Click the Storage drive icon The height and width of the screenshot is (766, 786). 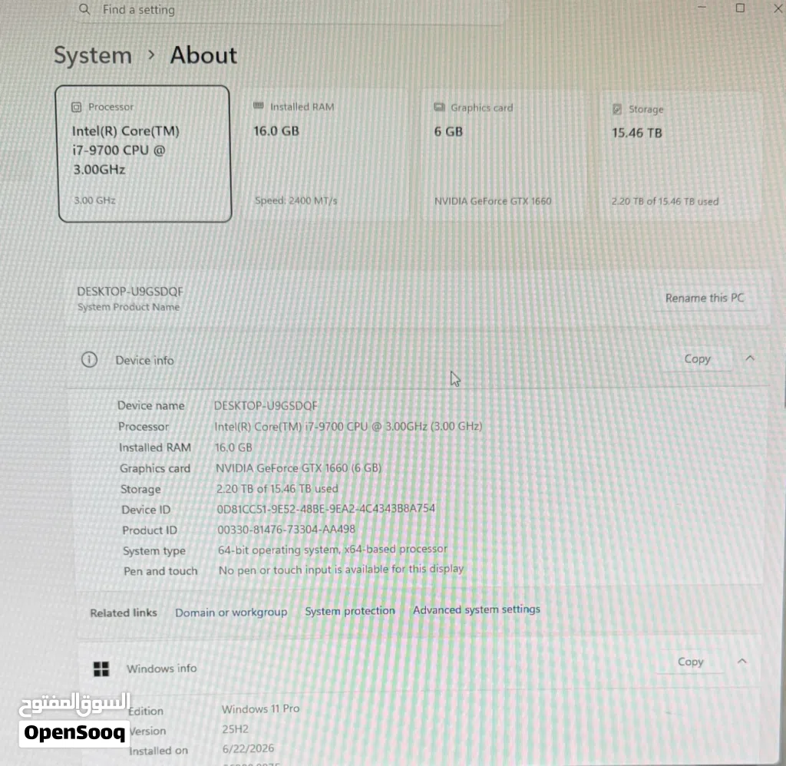617,109
